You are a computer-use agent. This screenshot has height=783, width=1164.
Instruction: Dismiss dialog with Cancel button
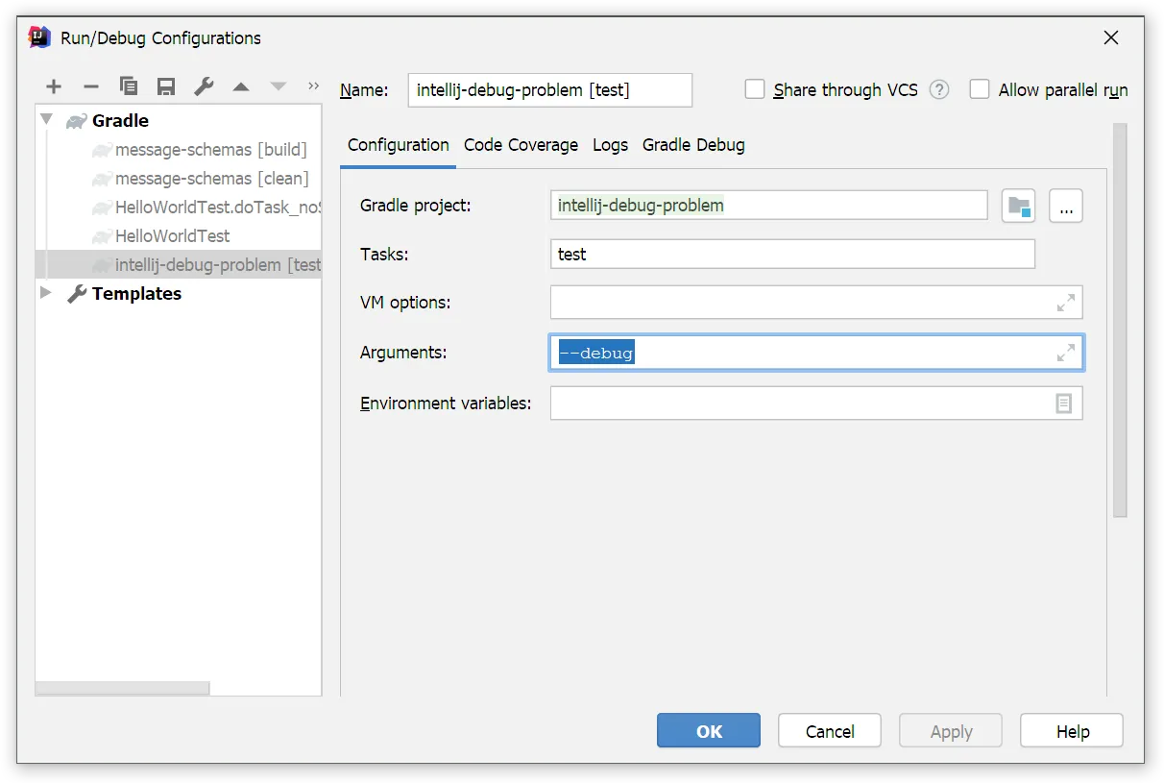[x=830, y=731]
